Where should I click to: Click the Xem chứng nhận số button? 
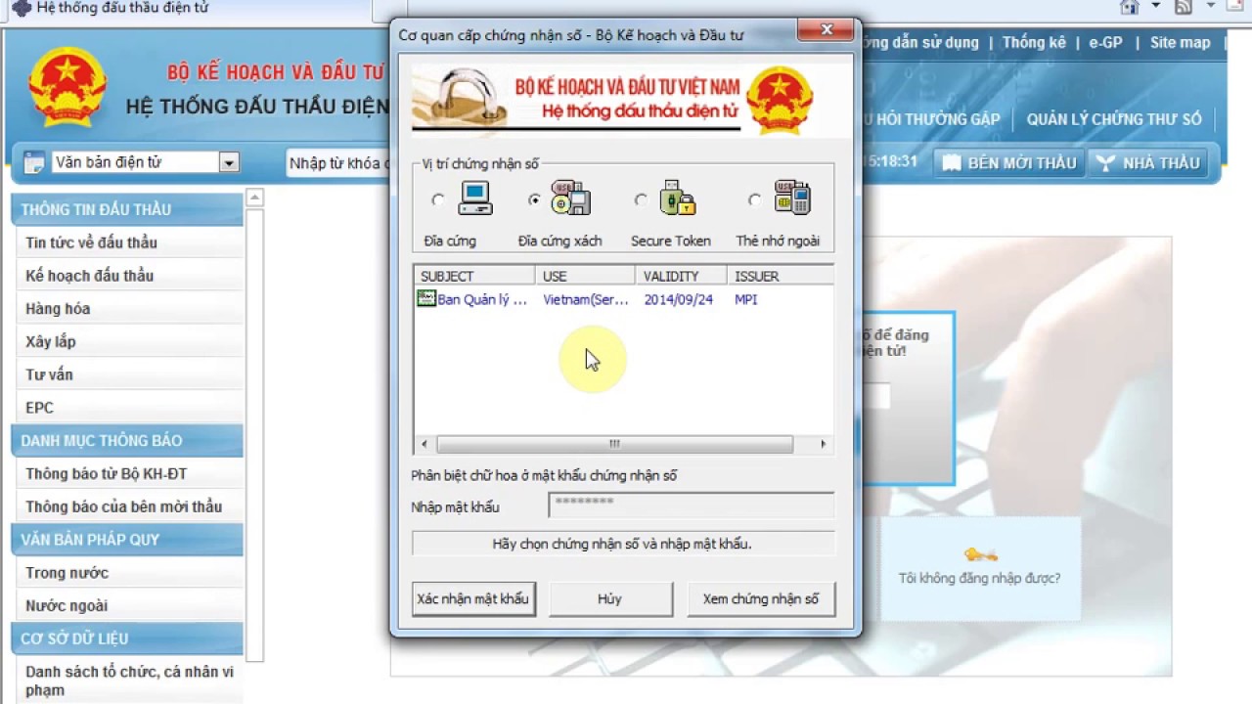click(761, 598)
